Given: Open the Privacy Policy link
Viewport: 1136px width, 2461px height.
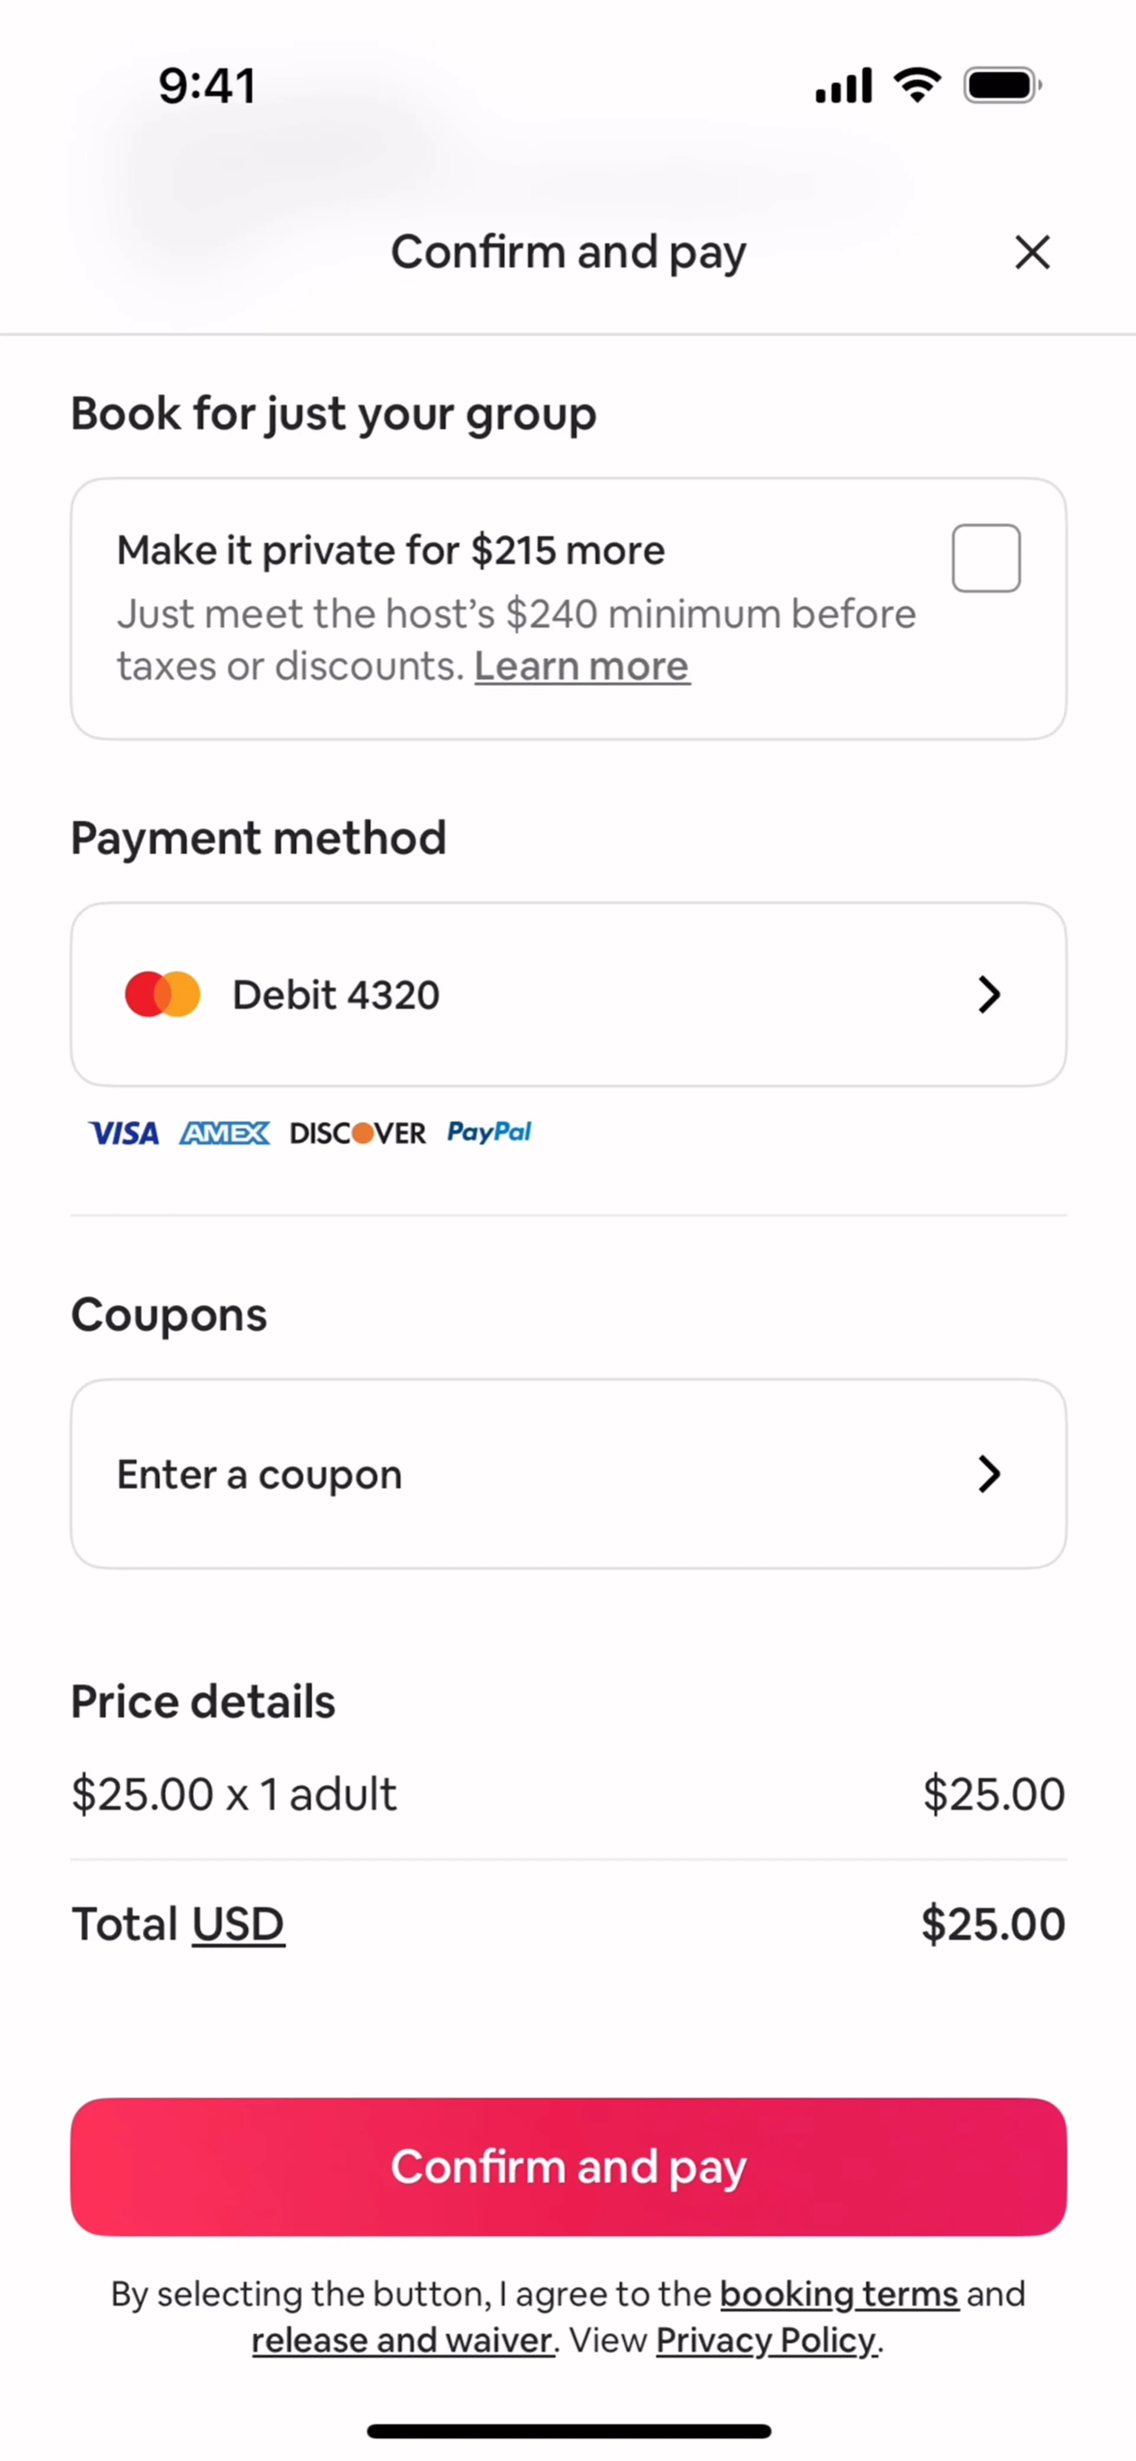Looking at the screenshot, I should click(766, 2341).
